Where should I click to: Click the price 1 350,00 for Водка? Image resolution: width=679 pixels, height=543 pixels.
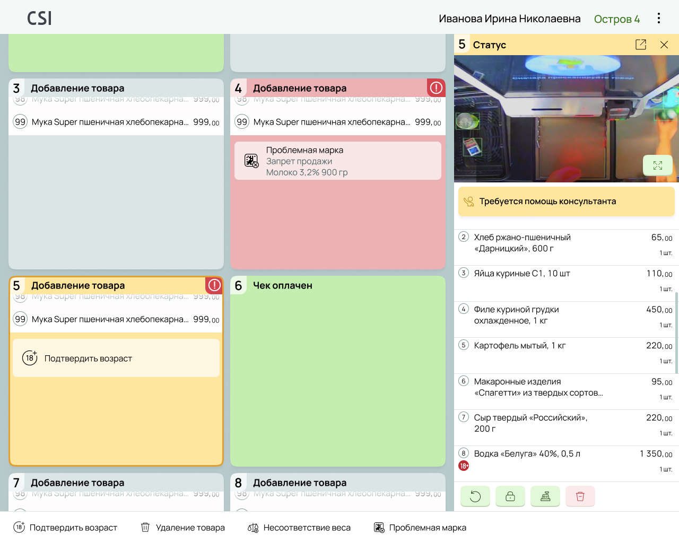tap(656, 454)
